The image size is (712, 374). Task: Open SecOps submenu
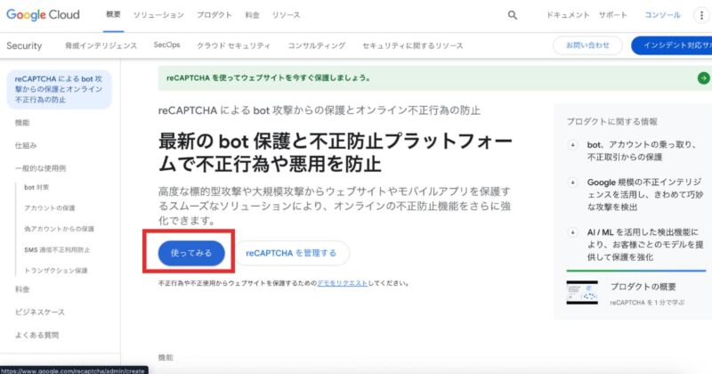click(x=166, y=45)
